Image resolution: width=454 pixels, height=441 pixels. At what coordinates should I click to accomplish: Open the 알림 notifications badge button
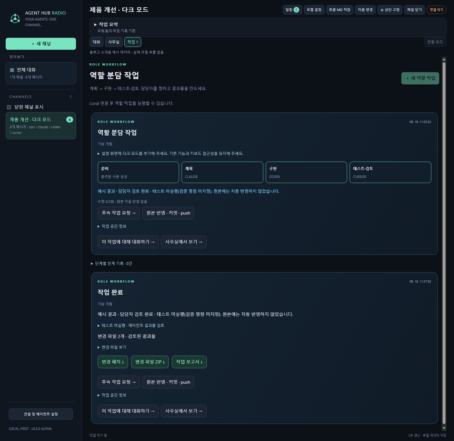coord(292,10)
